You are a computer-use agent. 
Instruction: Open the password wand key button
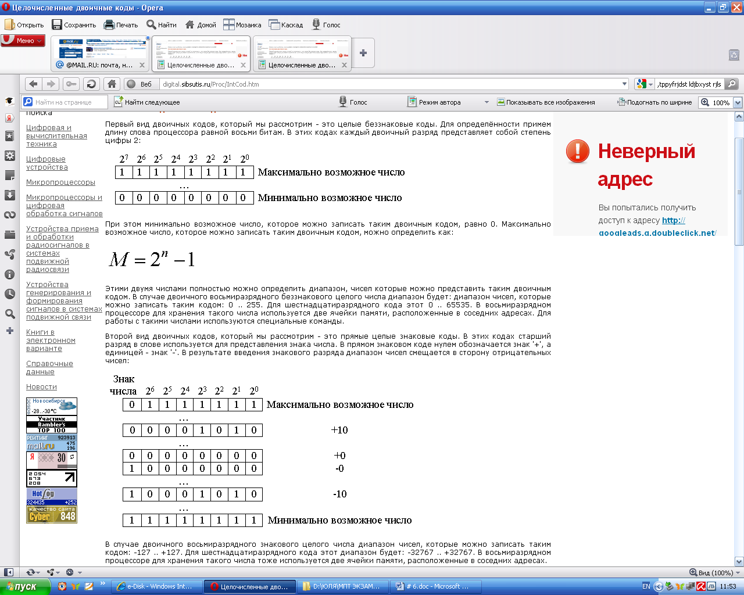pos(71,84)
